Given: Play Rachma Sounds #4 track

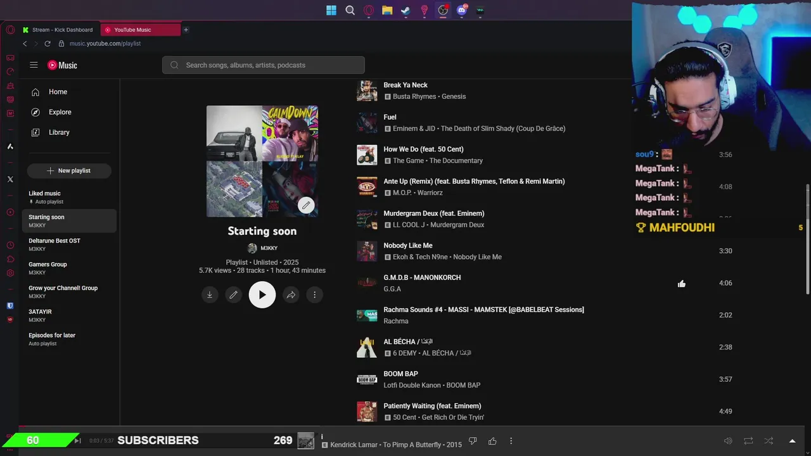Looking at the screenshot, I should tap(483, 310).
